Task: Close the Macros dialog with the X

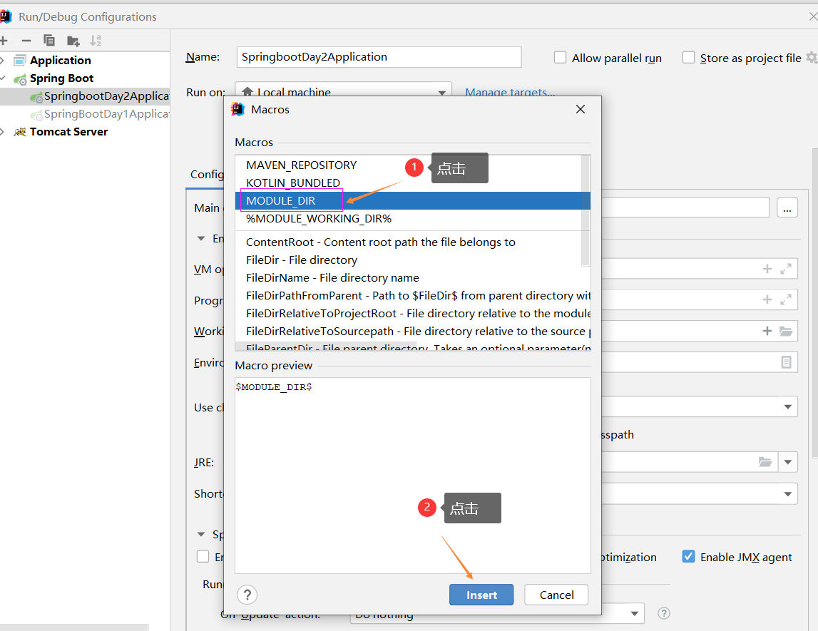Action: point(580,109)
